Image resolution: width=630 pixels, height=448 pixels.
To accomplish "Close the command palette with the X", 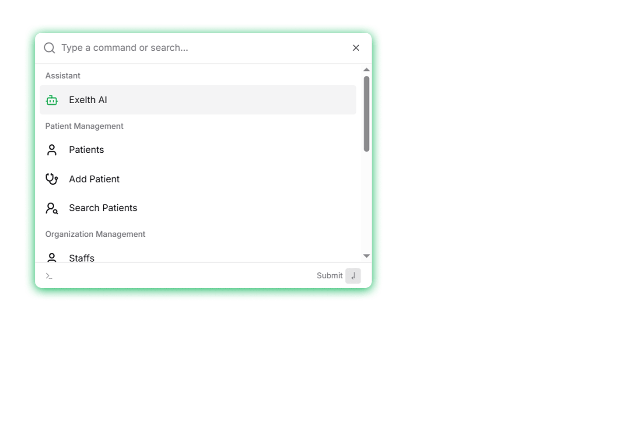I will click(x=356, y=48).
